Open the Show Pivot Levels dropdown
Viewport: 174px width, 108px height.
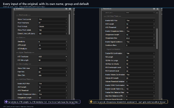tap(52, 19)
